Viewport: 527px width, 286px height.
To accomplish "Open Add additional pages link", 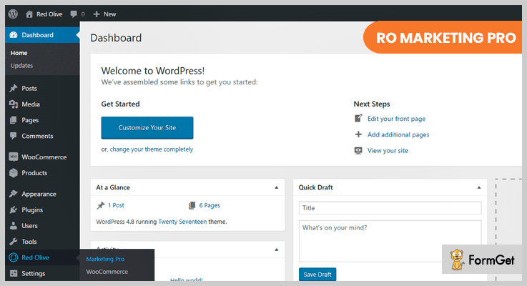I will 398,134.
